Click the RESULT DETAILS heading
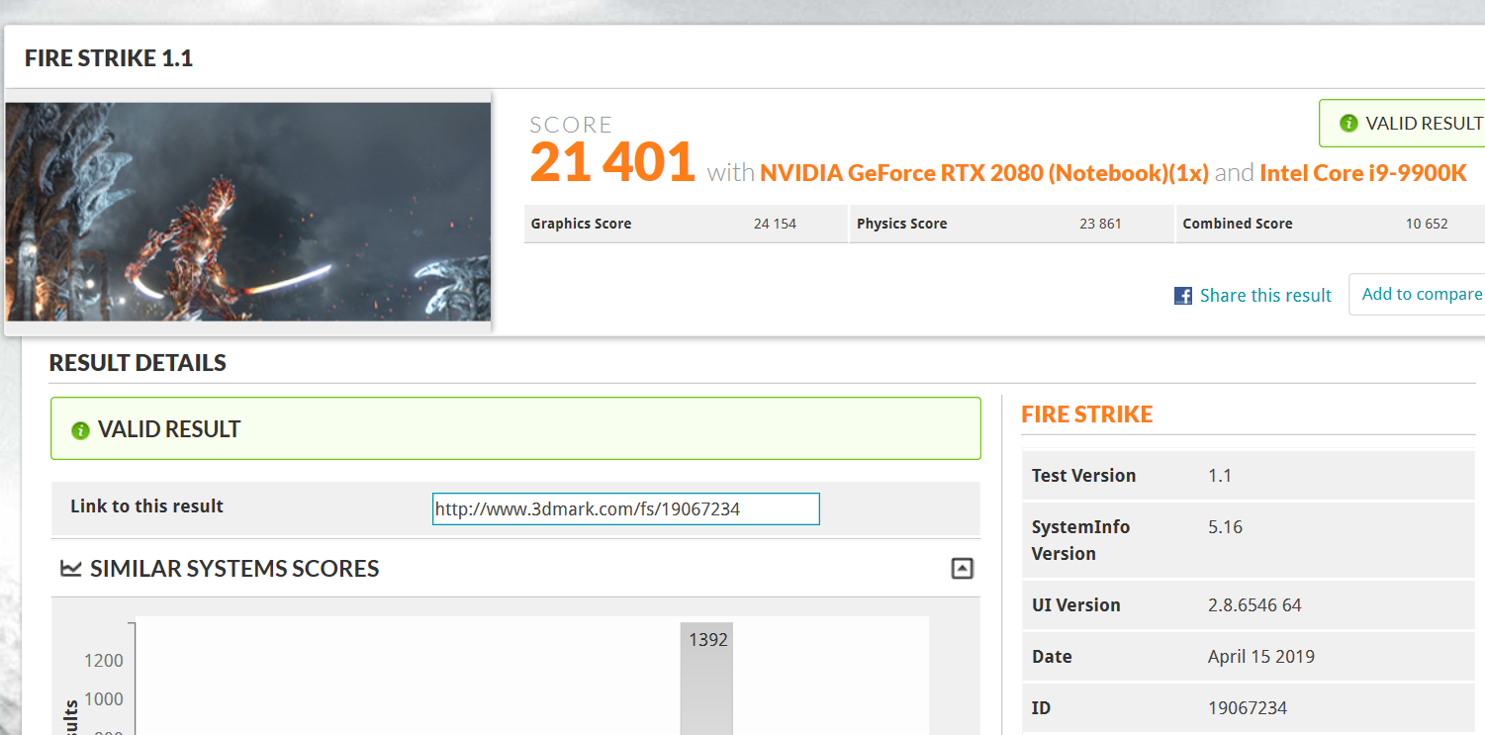Image resolution: width=1485 pixels, height=735 pixels. coord(138,363)
